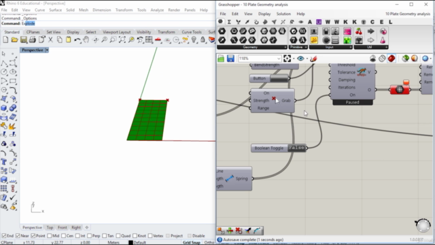
Task: Click the tree icon in Util panel
Action: (359, 40)
